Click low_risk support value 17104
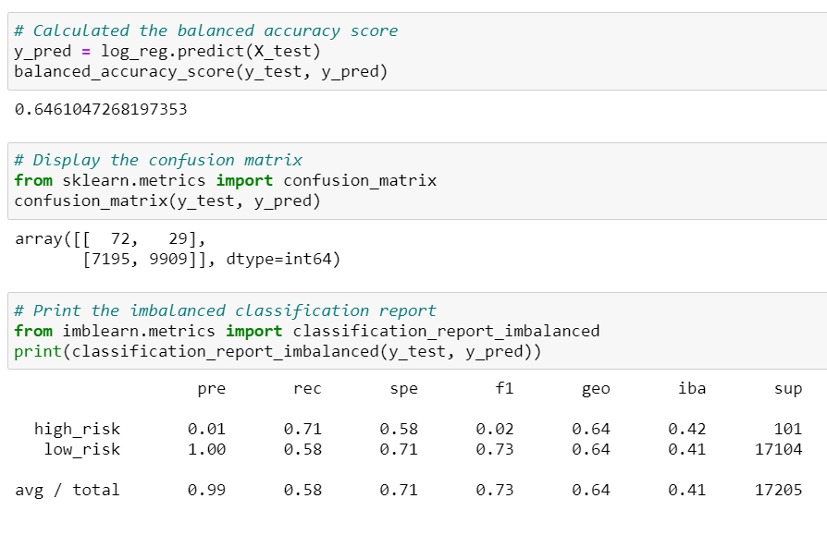Image resolution: width=827 pixels, height=535 pixels. click(x=779, y=450)
